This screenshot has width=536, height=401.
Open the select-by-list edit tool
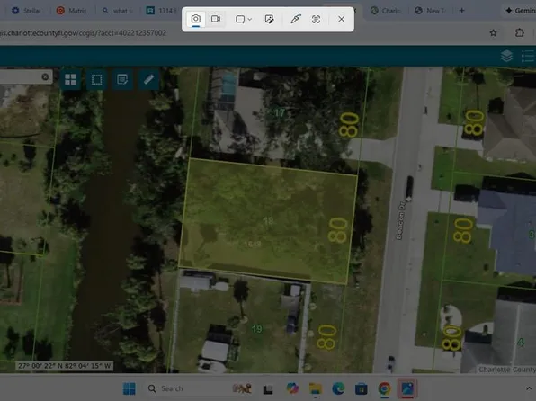tap(122, 80)
